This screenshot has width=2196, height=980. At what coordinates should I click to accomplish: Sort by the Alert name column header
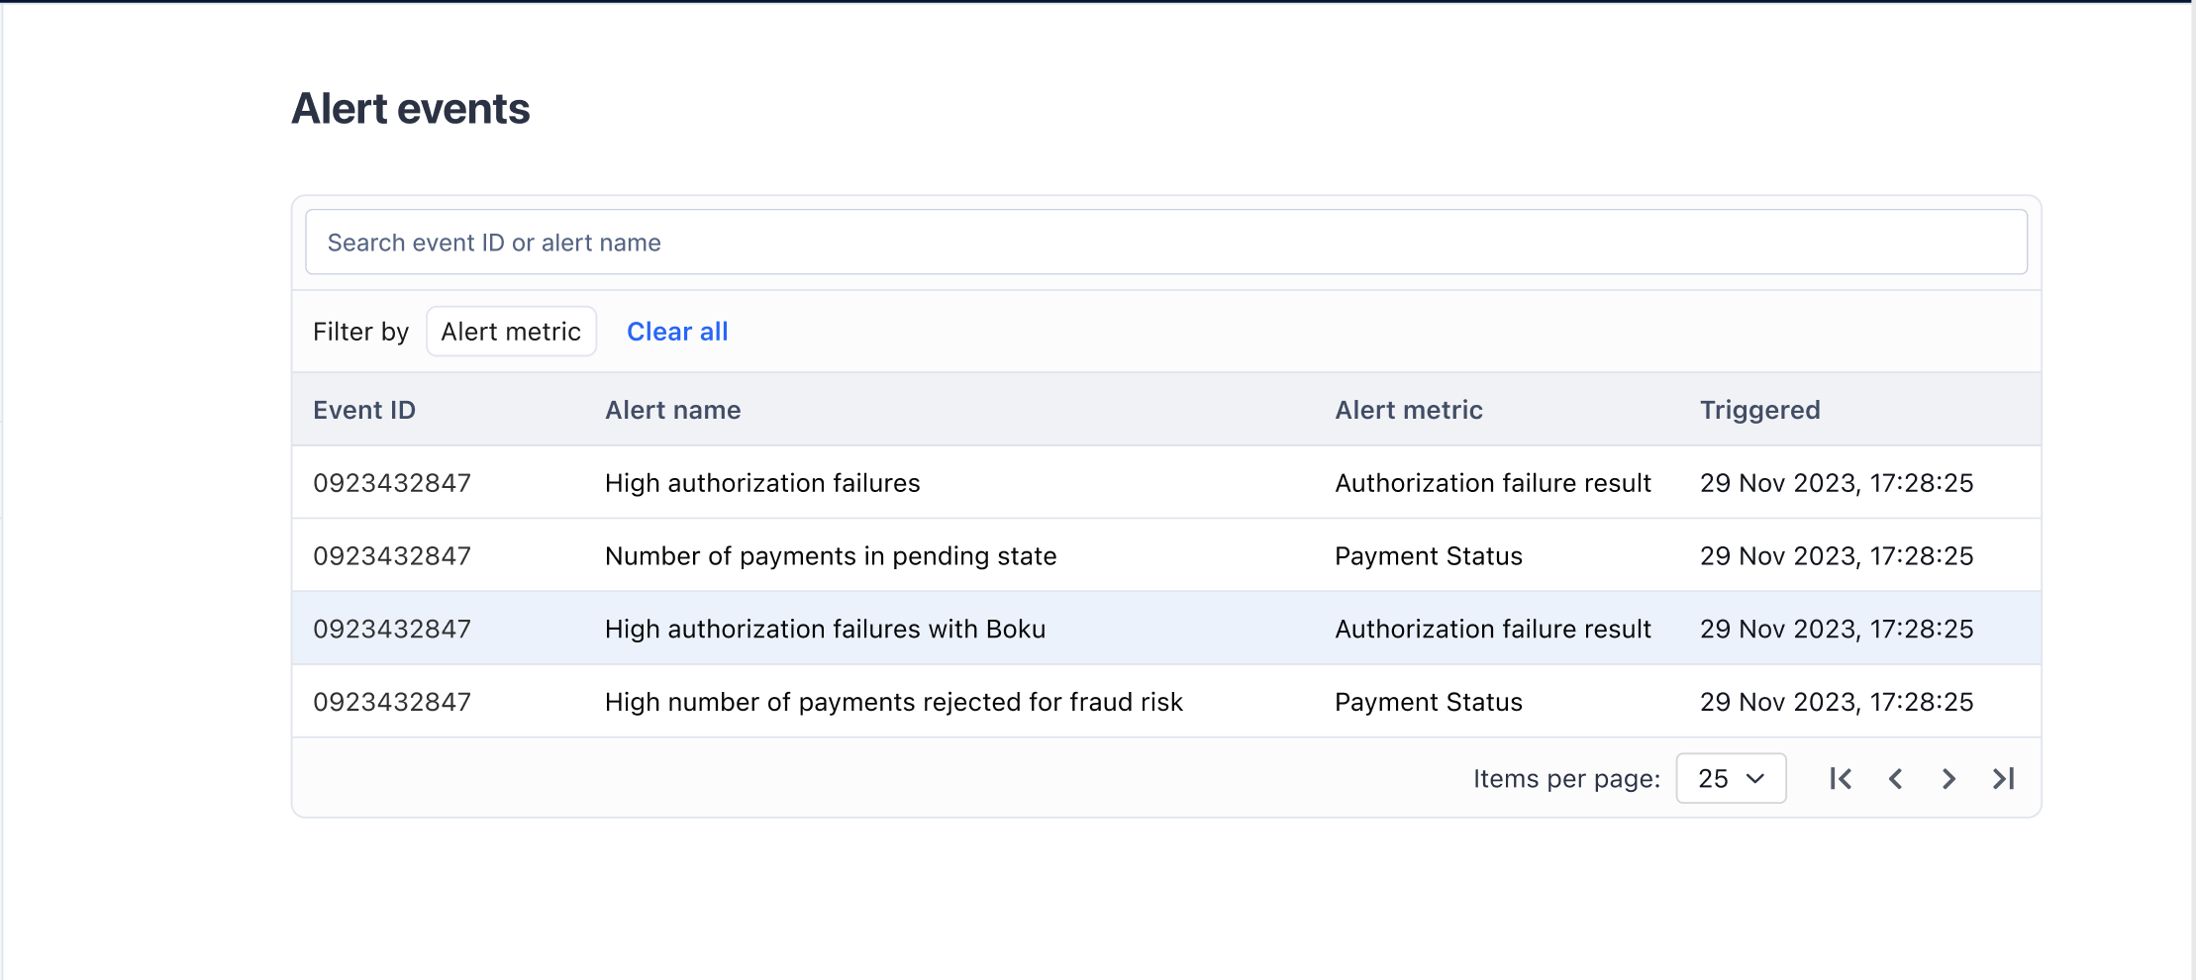[x=673, y=410]
